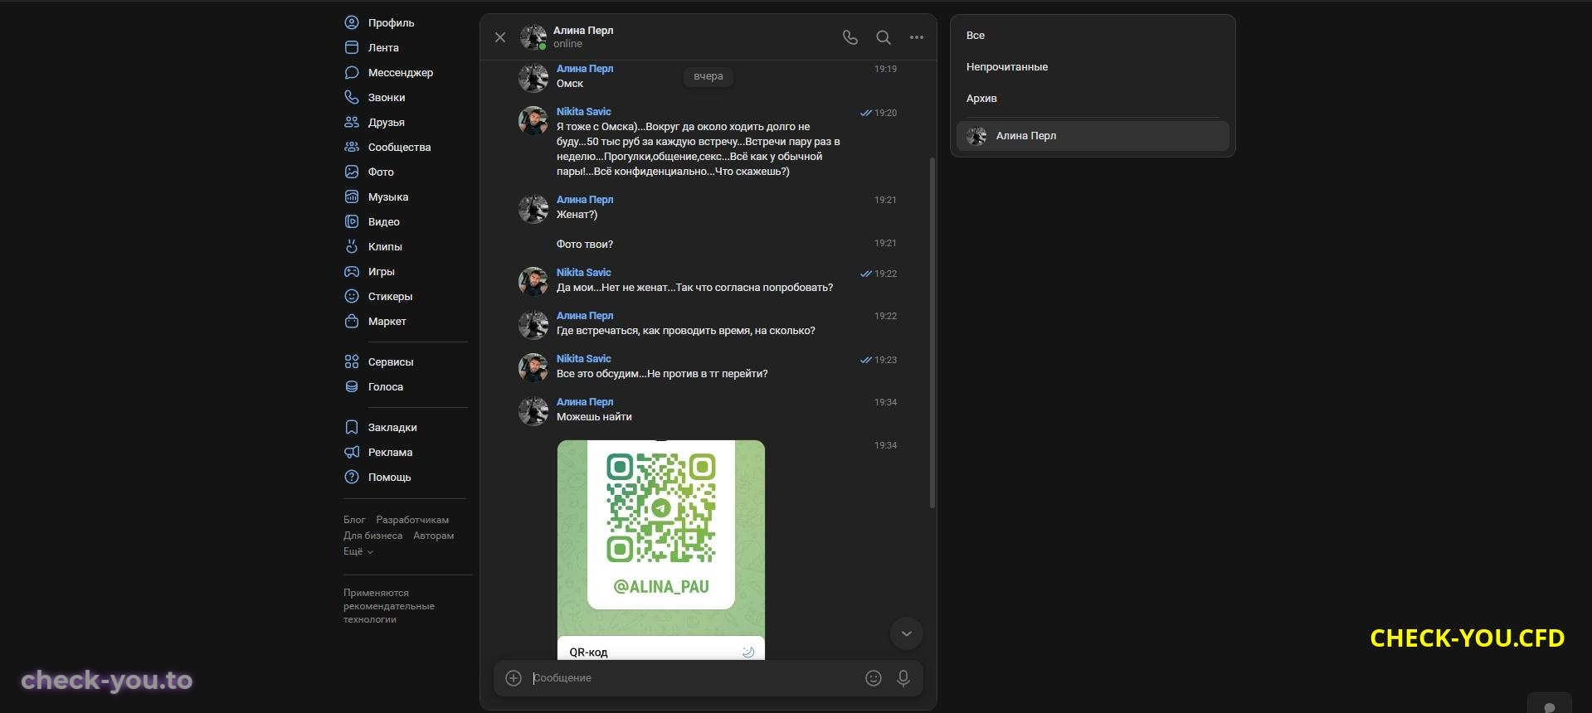Open Алина Перл avatar in chat header
Image resolution: width=1592 pixels, height=713 pixels.
(x=533, y=37)
